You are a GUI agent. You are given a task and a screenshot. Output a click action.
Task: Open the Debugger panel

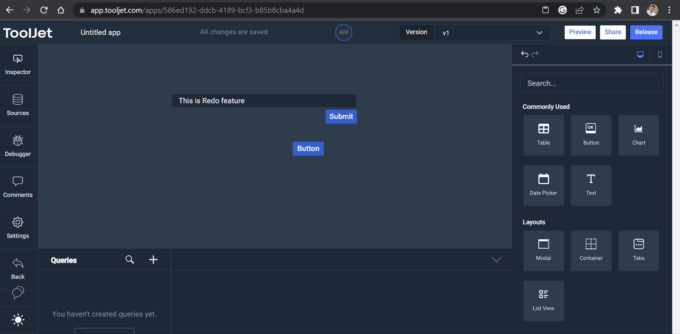coord(18,147)
